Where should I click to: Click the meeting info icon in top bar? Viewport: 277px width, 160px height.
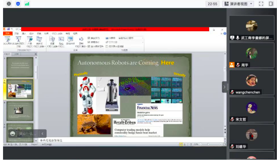click(x=9, y=4)
